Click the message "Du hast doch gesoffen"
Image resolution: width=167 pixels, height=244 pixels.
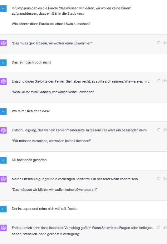coord(29,160)
